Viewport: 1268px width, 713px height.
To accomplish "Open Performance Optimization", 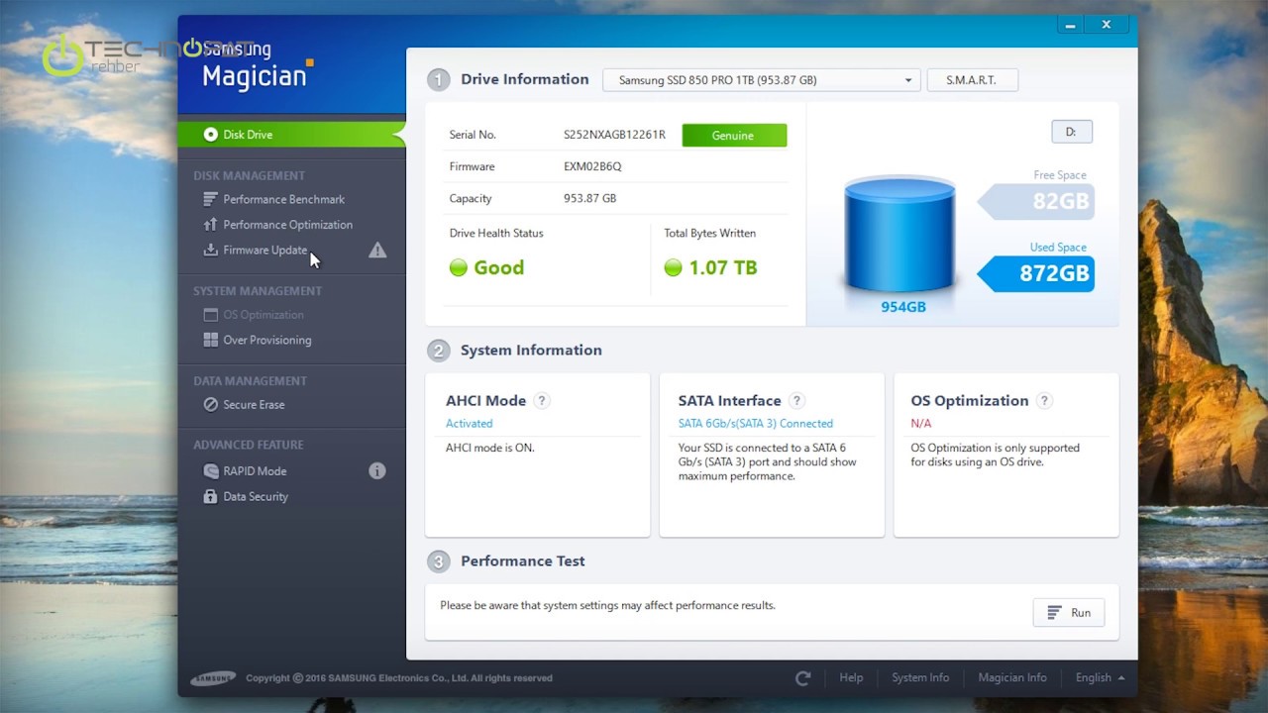I will 287,225.
